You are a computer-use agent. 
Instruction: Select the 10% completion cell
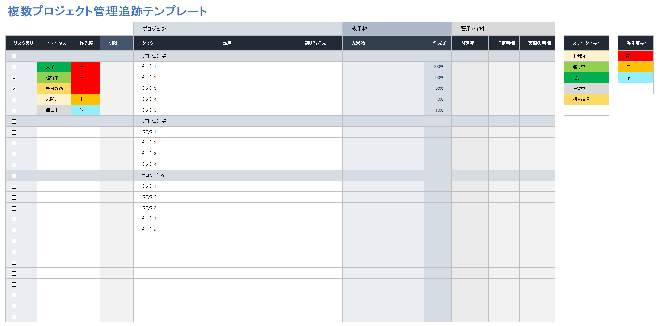pos(438,110)
